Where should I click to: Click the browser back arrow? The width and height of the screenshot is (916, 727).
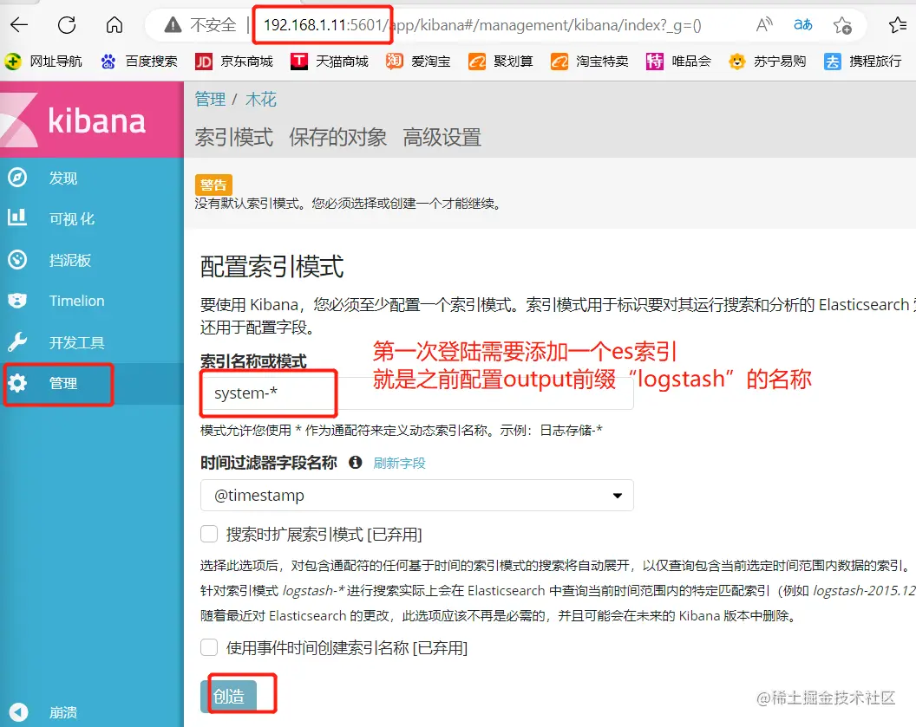click(19, 24)
